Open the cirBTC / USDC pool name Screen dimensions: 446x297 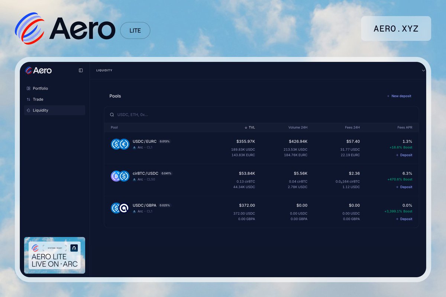click(145, 173)
